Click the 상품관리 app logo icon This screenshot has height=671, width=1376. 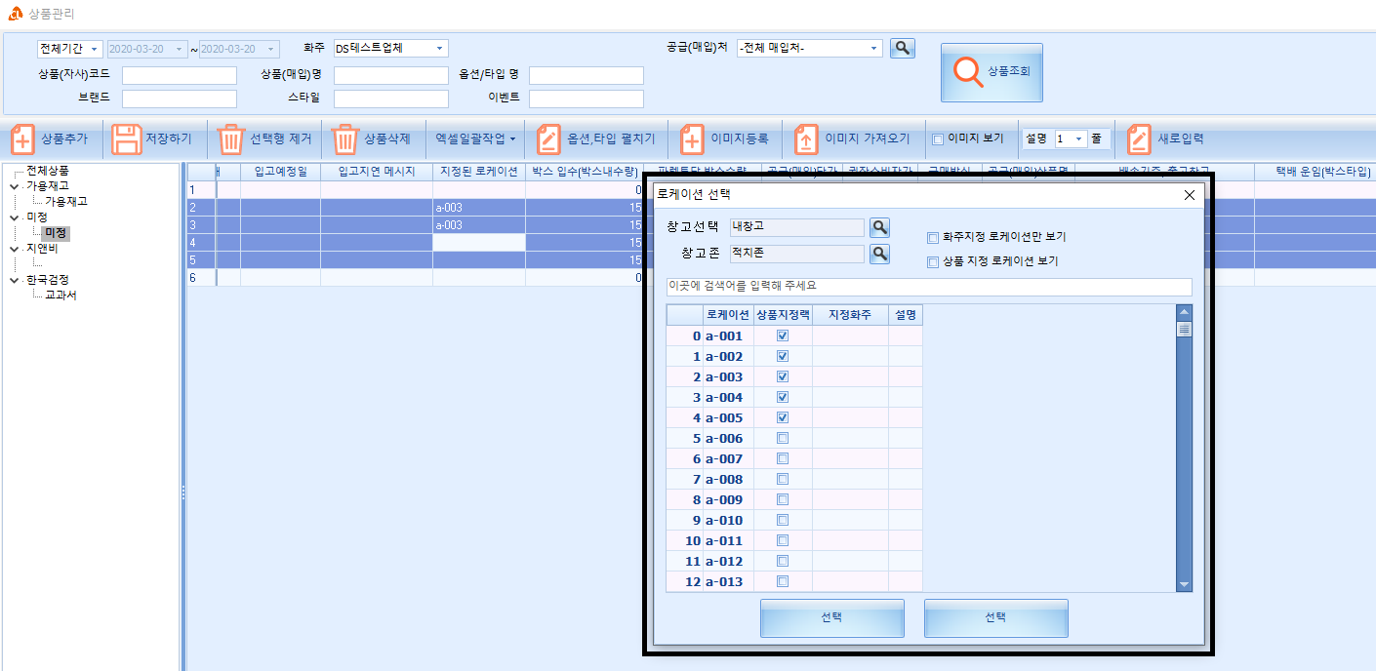pyautogui.click(x=15, y=14)
